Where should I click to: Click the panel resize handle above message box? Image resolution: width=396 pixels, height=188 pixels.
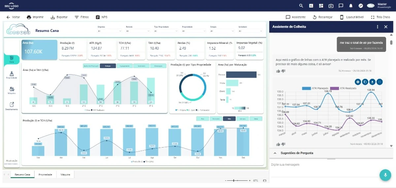tap(331, 159)
